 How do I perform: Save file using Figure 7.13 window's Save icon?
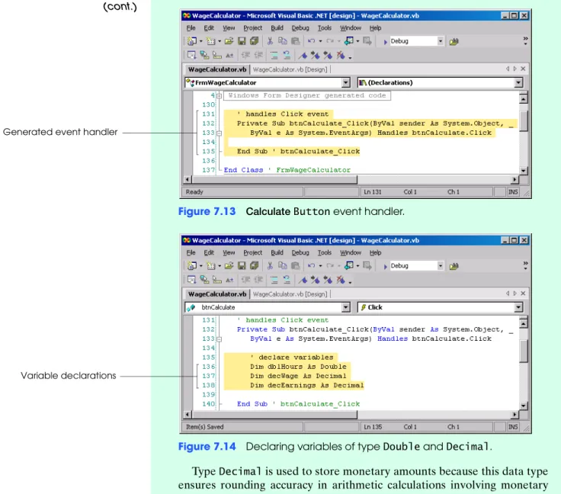click(x=242, y=41)
